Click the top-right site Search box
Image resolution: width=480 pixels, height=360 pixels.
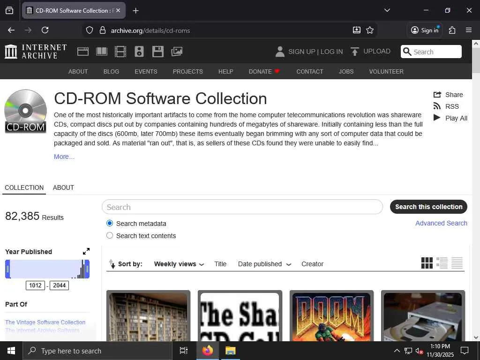coord(431,52)
